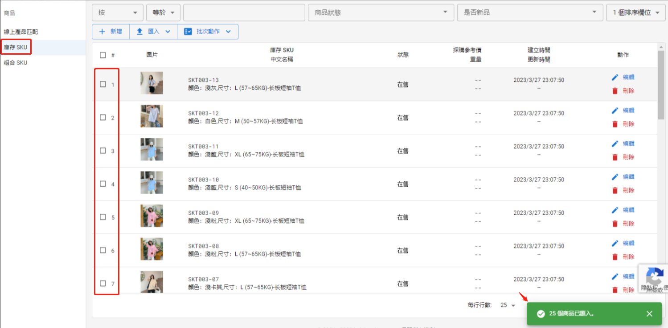Check the checkbox for row 5 SKT003-09

coord(103,217)
